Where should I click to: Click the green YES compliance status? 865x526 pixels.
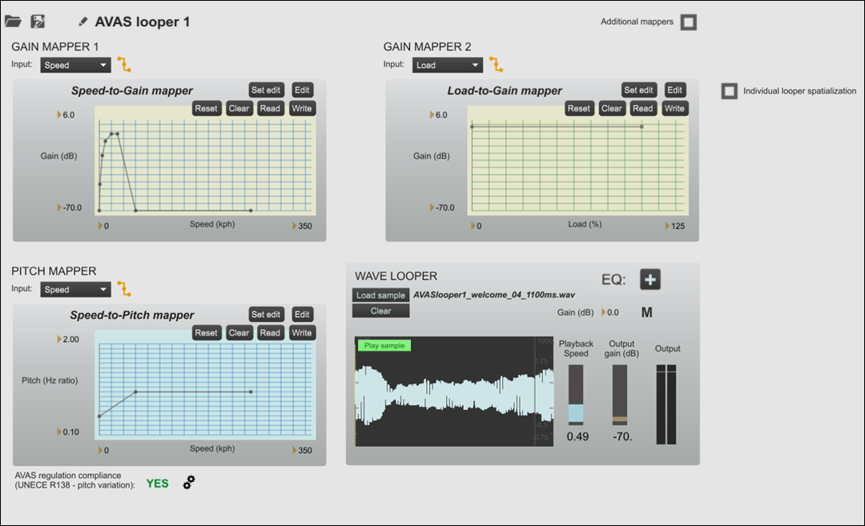tap(157, 484)
